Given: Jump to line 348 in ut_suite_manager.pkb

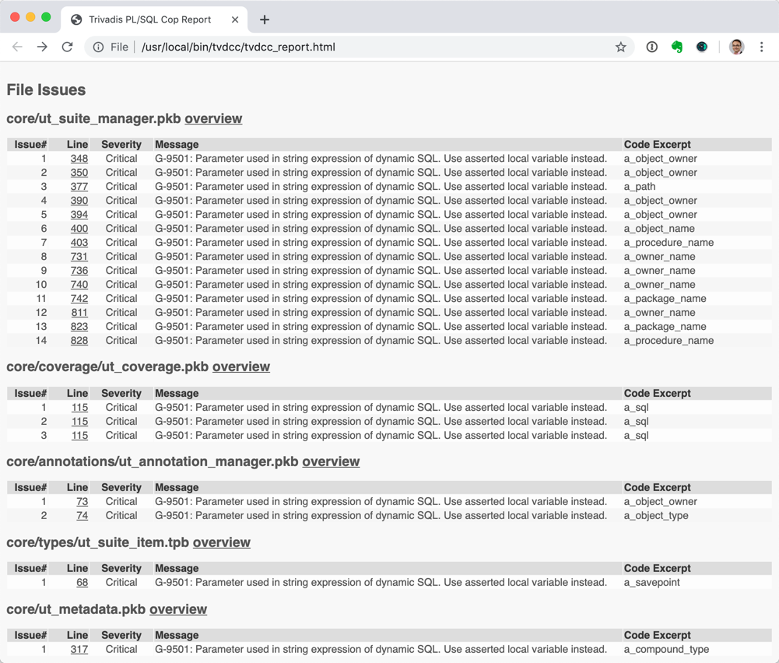Looking at the screenshot, I should coord(79,159).
